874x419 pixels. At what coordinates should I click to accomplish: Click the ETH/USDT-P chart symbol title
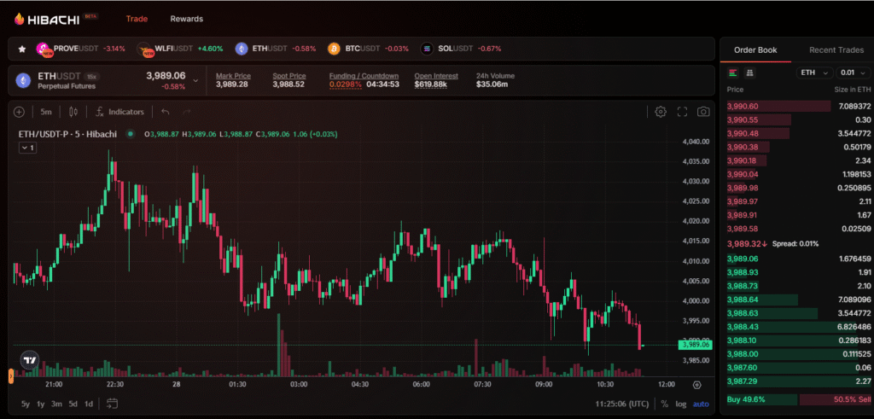pos(67,134)
